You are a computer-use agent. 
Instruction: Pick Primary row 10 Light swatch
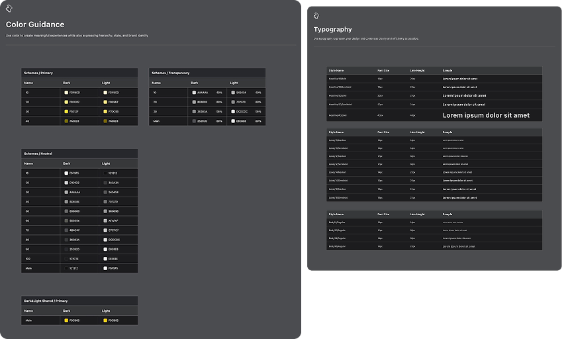(105, 93)
